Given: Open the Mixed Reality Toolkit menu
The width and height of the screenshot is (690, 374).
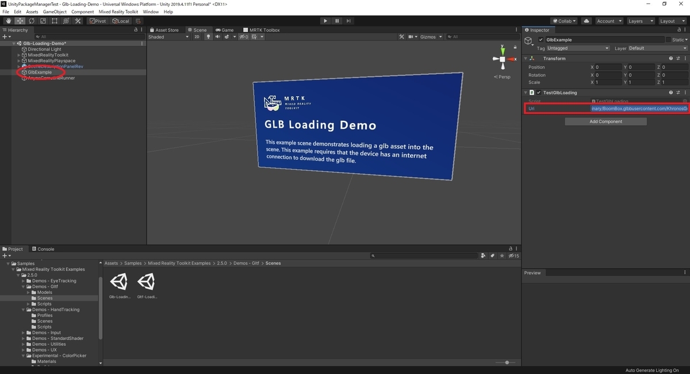Looking at the screenshot, I should point(118,12).
